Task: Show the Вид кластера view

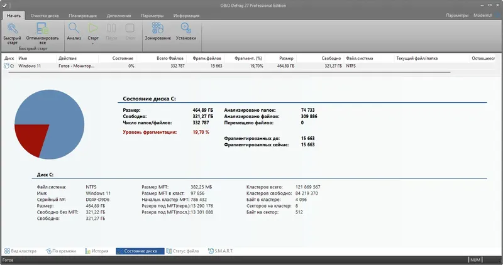Action: (x=20, y=251)
